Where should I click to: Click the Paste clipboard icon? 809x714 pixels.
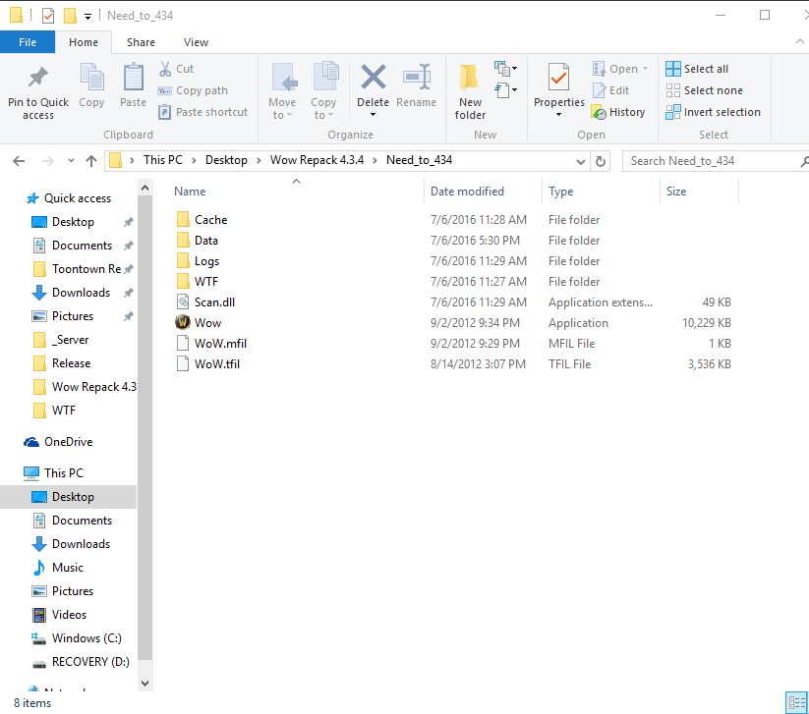pos(133,78)
